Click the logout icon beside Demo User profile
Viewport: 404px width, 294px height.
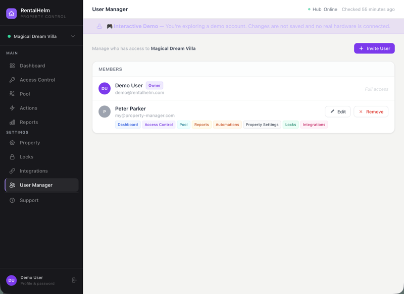(x=74, y=280)
